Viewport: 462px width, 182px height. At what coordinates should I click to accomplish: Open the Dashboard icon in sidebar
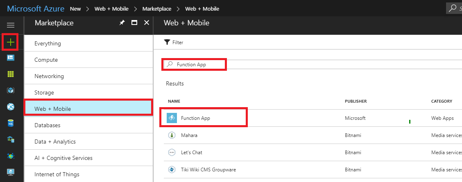click(x=11, y=58)
